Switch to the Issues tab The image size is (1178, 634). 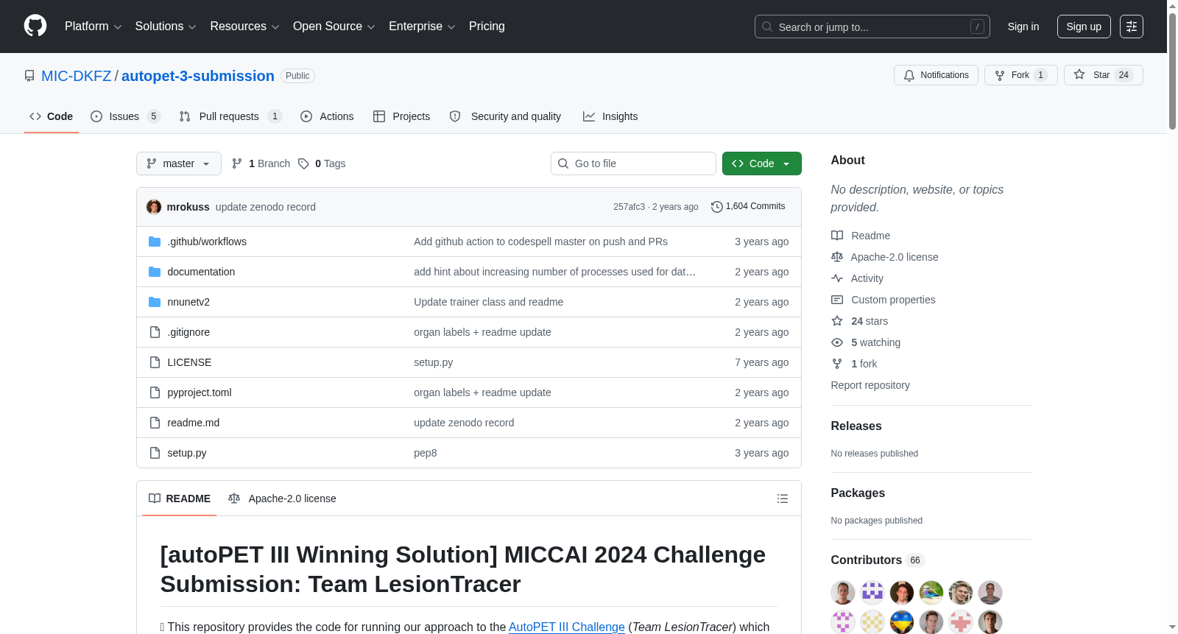click(x=125, y=116)
